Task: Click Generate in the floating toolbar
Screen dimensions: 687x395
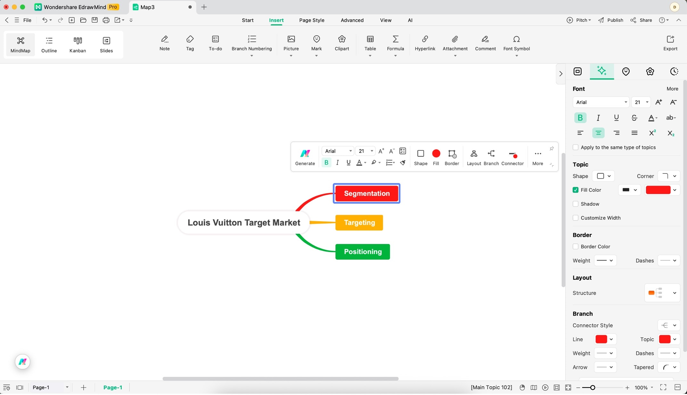Action: pyautogui.click(x=305, y=157)
